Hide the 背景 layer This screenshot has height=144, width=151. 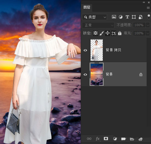click(85, 74)
